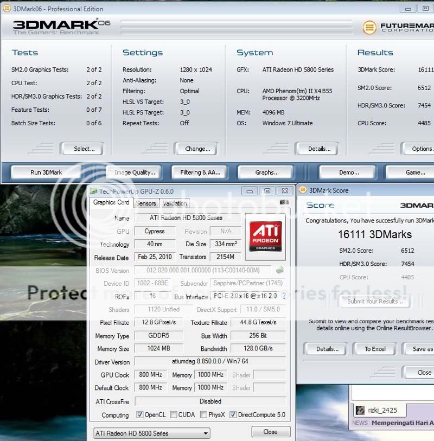Click the Game... button
The image size is (434, 441).
coord(410,172)
